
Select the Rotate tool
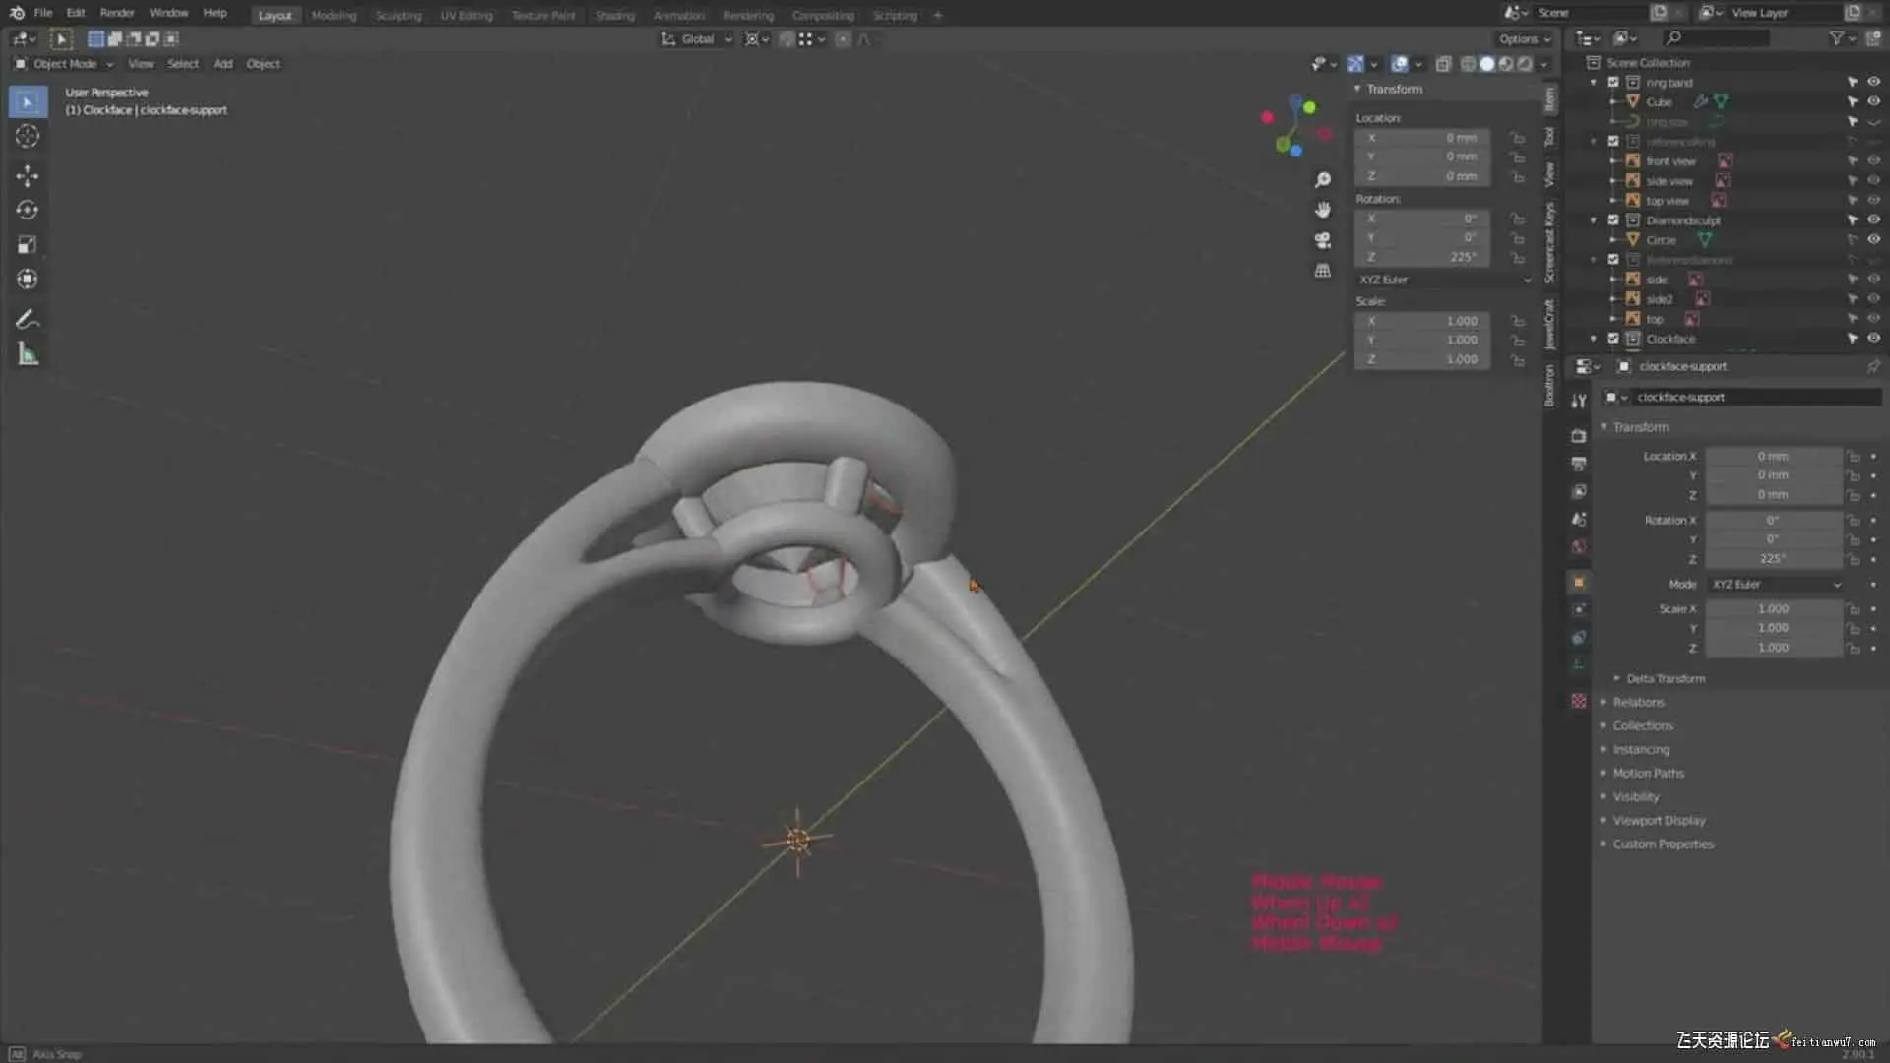(27, 210)
